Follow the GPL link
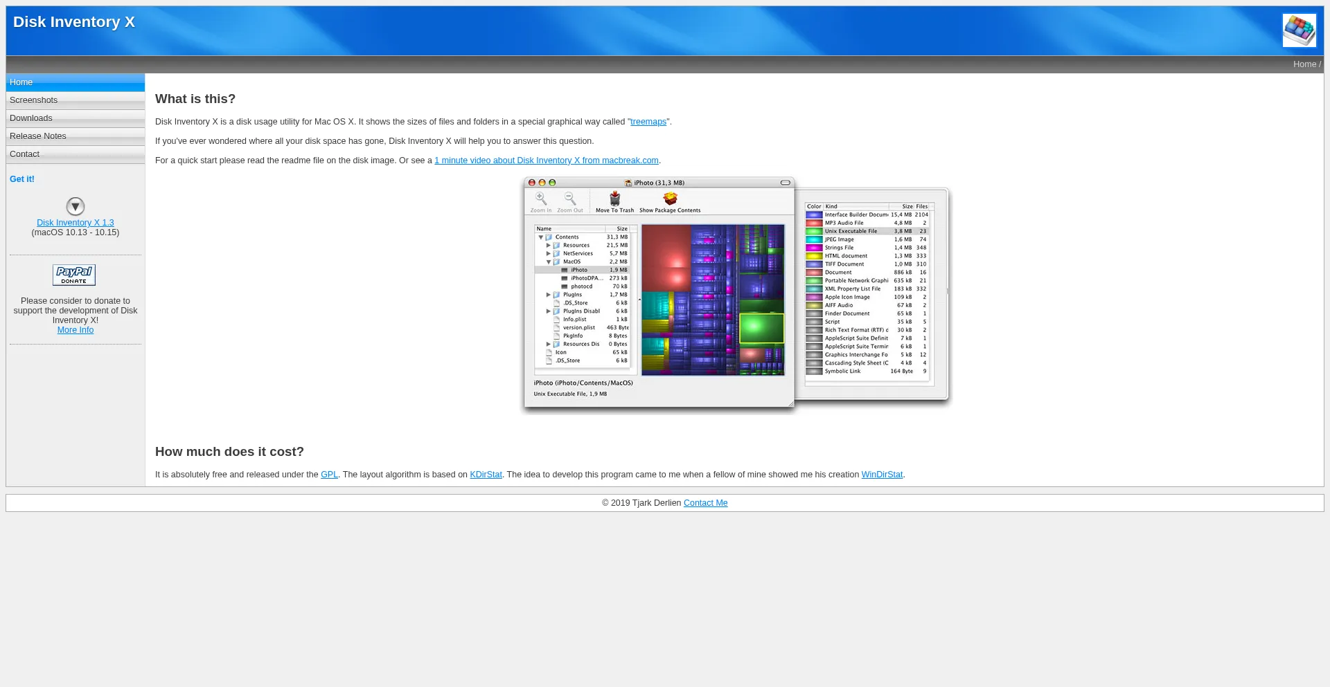 [x=329, y=475]
